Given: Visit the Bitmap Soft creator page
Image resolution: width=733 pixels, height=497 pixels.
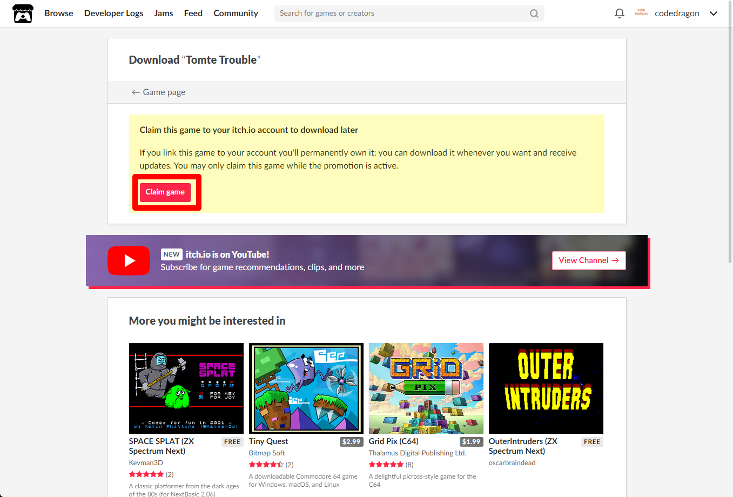Looking at the screenshot, I should (x=267, y=453).
